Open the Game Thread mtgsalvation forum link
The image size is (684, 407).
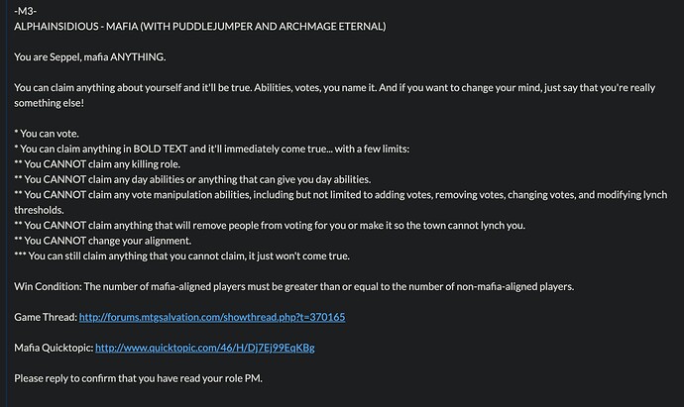click(212, 317)
